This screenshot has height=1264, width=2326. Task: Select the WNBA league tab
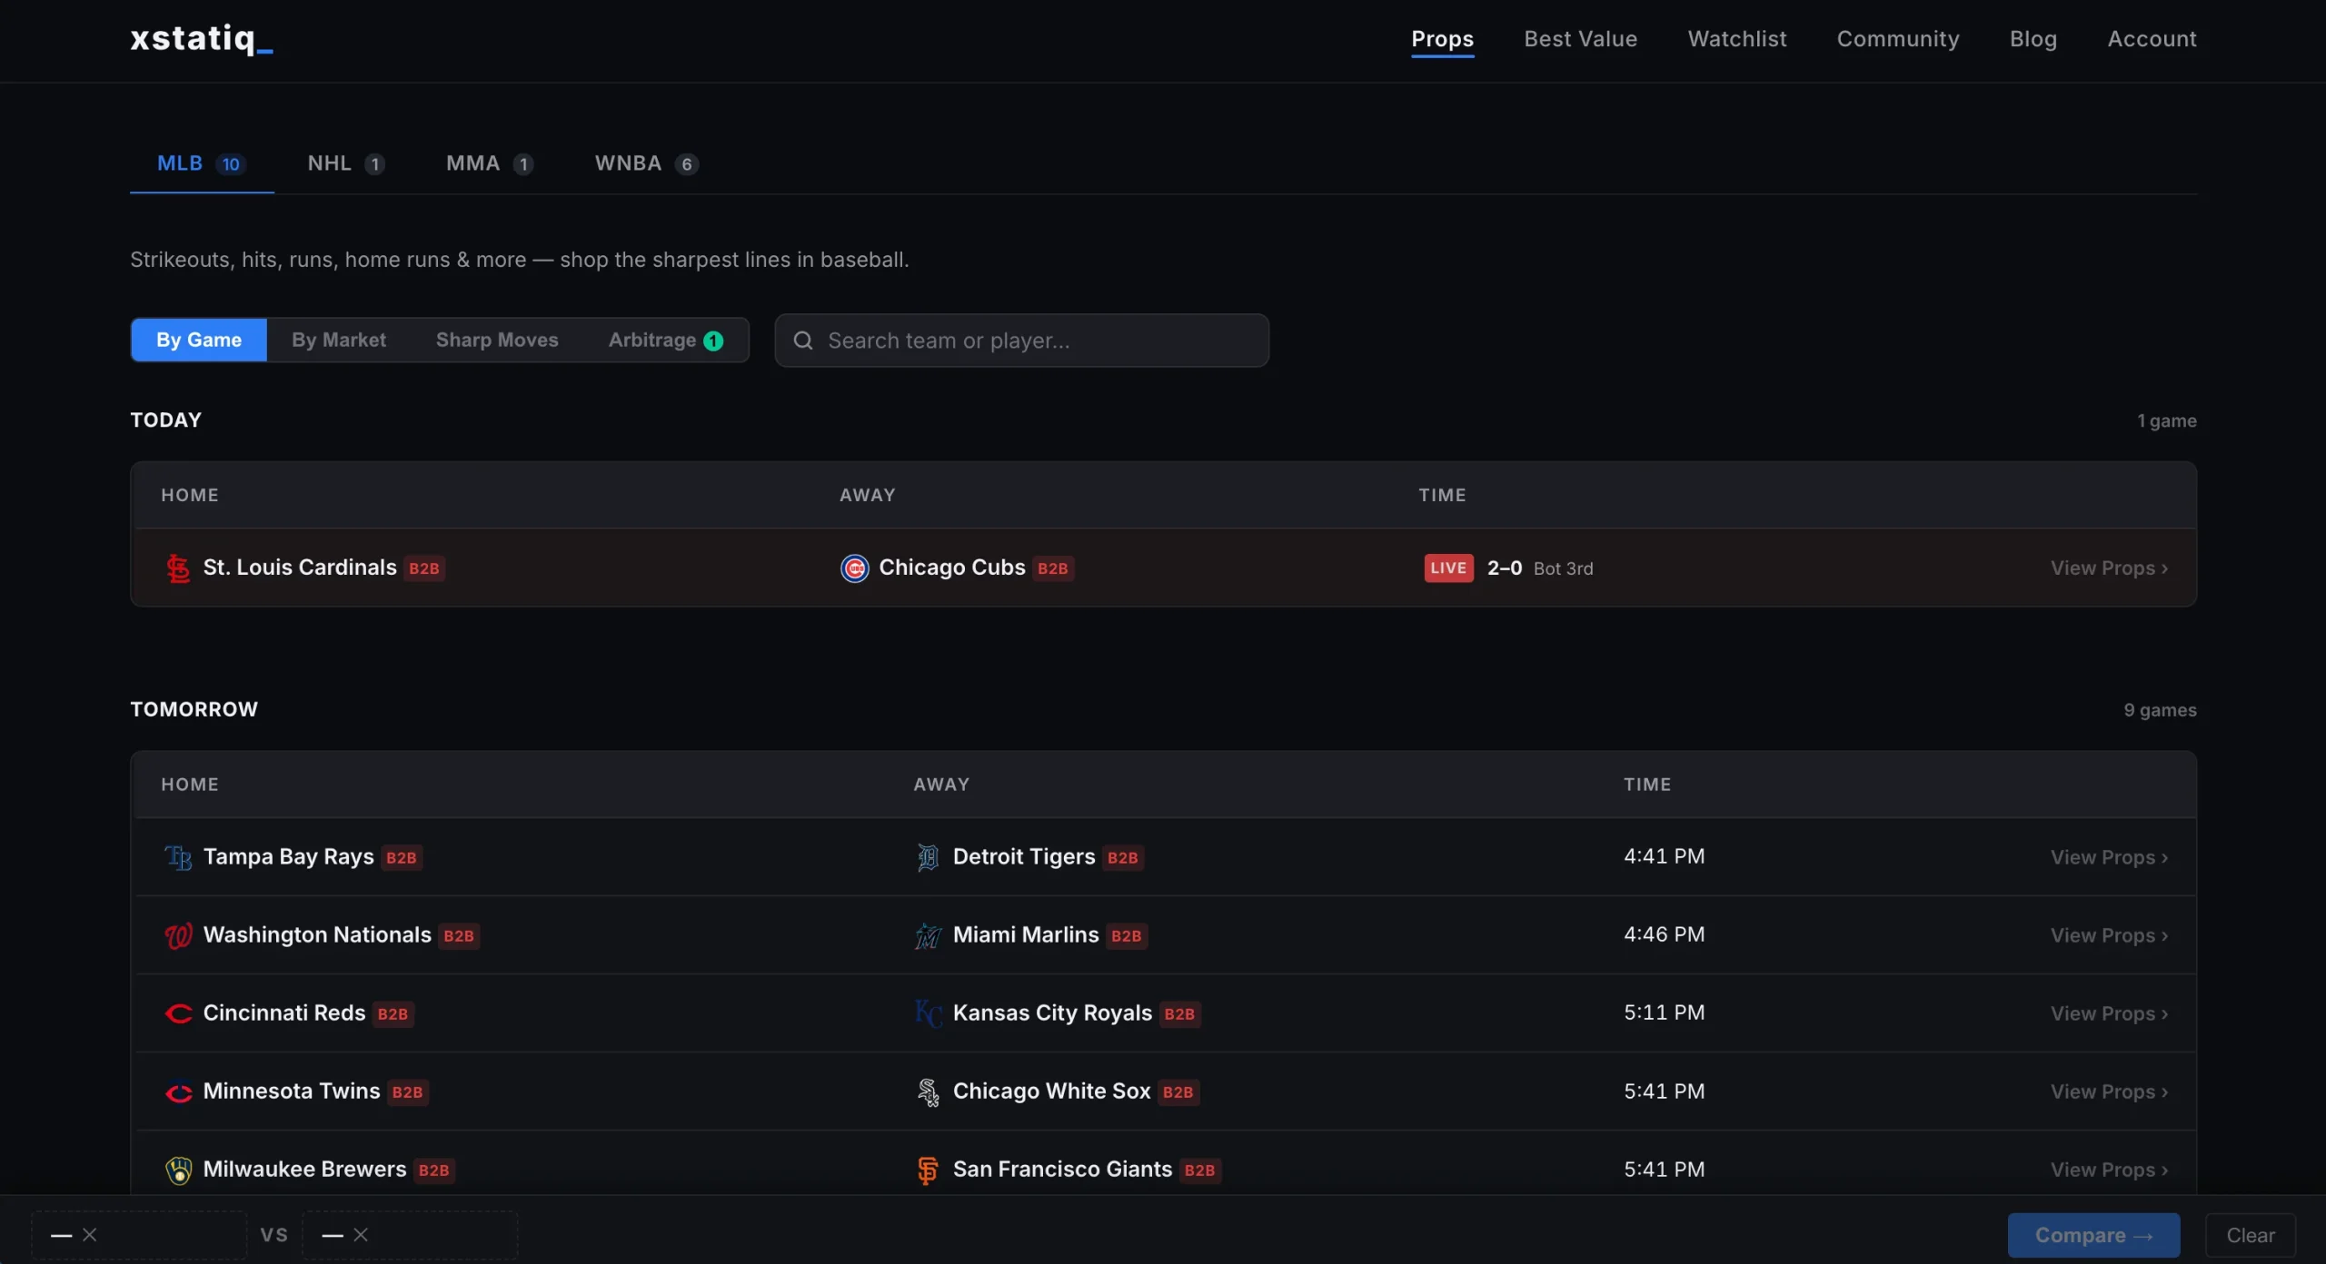pyautogui.click(x=646, y=163)
